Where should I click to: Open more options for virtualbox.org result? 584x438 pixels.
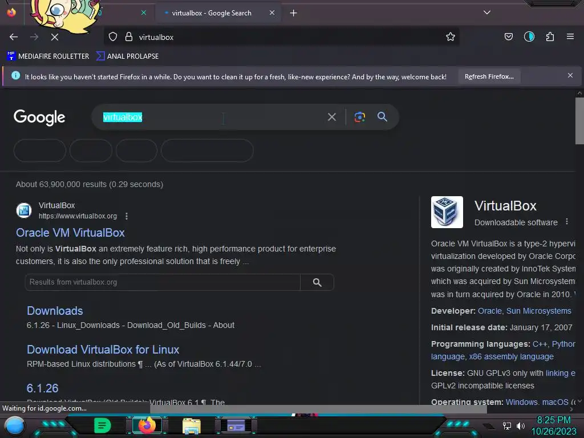[x=127, y=216]
